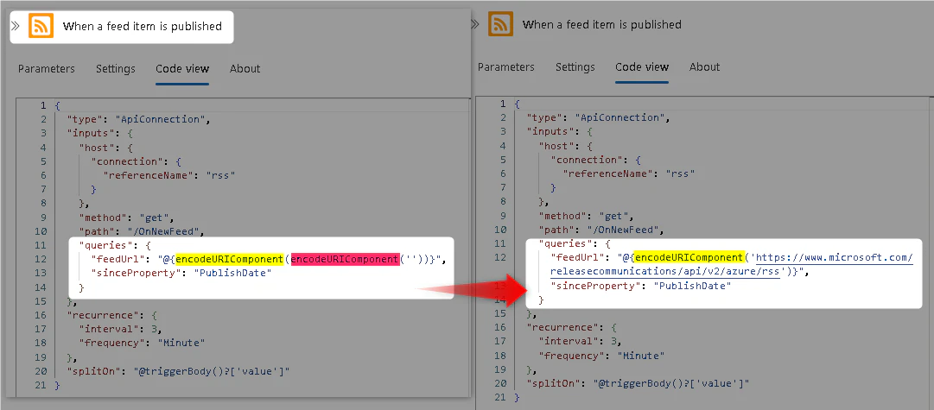Click the RSS icon in the right panel

pyautogui.click(x=500, y=24)
